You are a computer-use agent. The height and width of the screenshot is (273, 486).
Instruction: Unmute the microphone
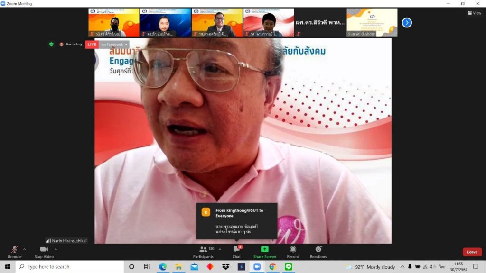point(14,252)
